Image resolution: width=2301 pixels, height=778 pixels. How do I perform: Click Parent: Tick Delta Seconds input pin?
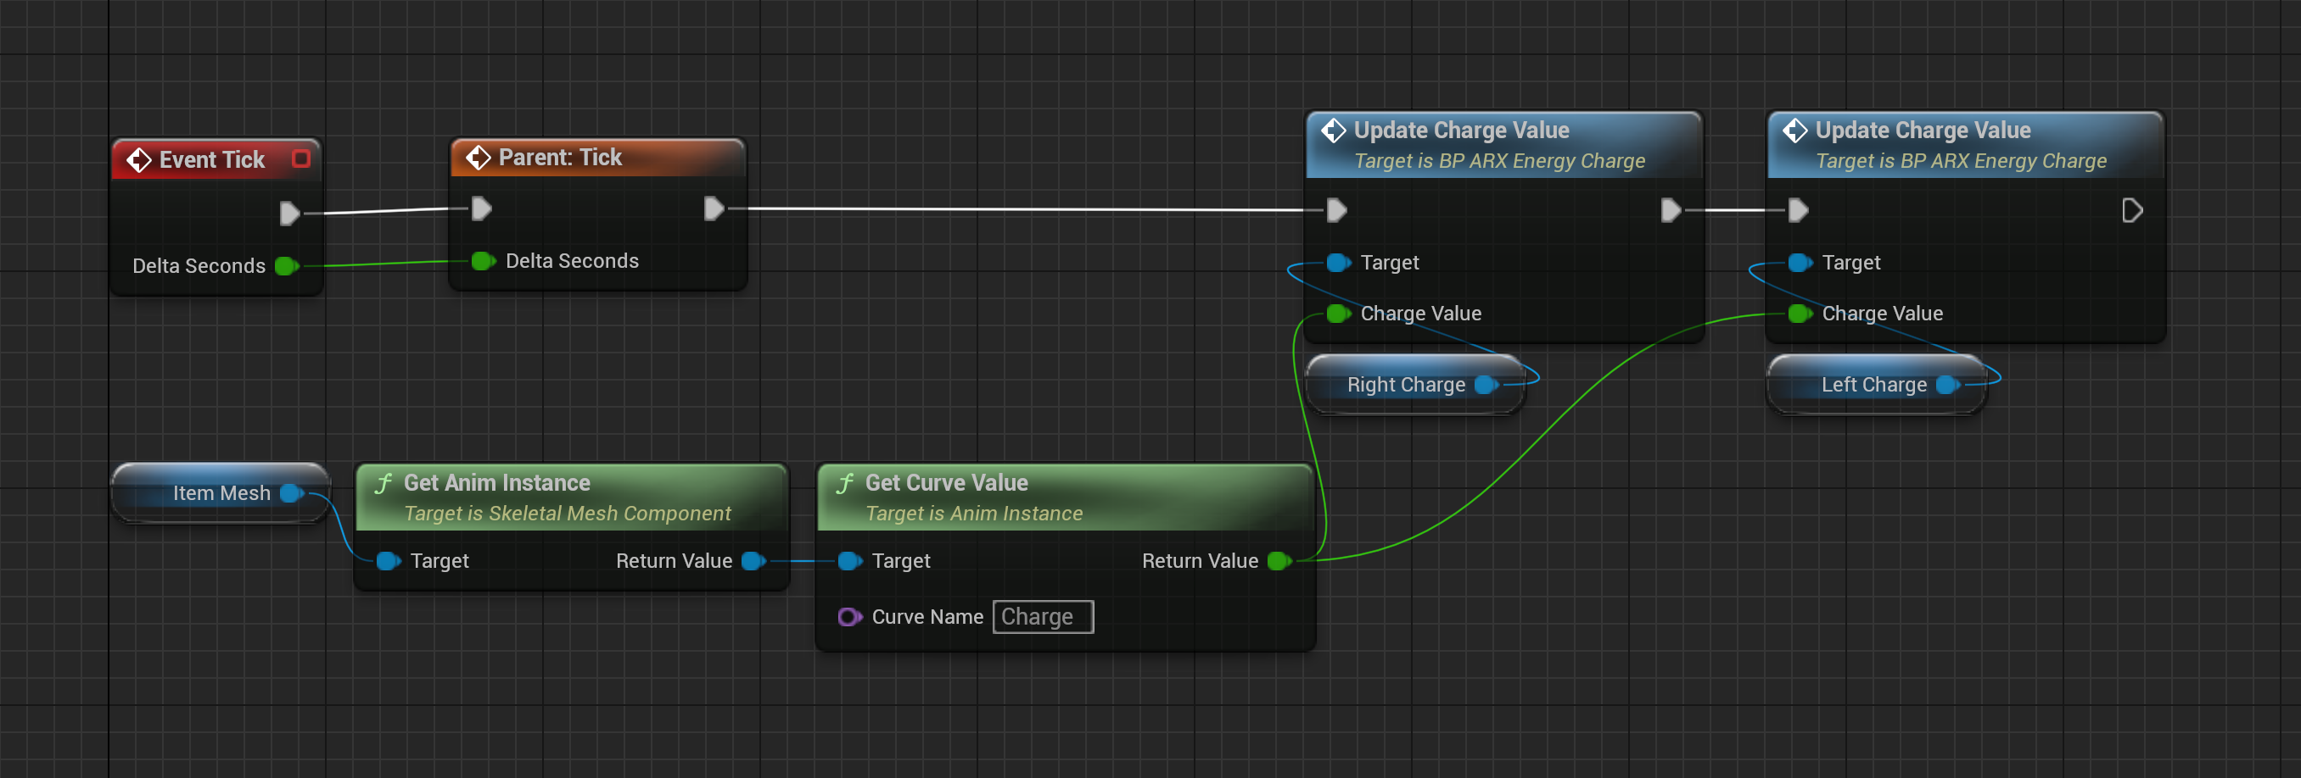click(484, 261)
